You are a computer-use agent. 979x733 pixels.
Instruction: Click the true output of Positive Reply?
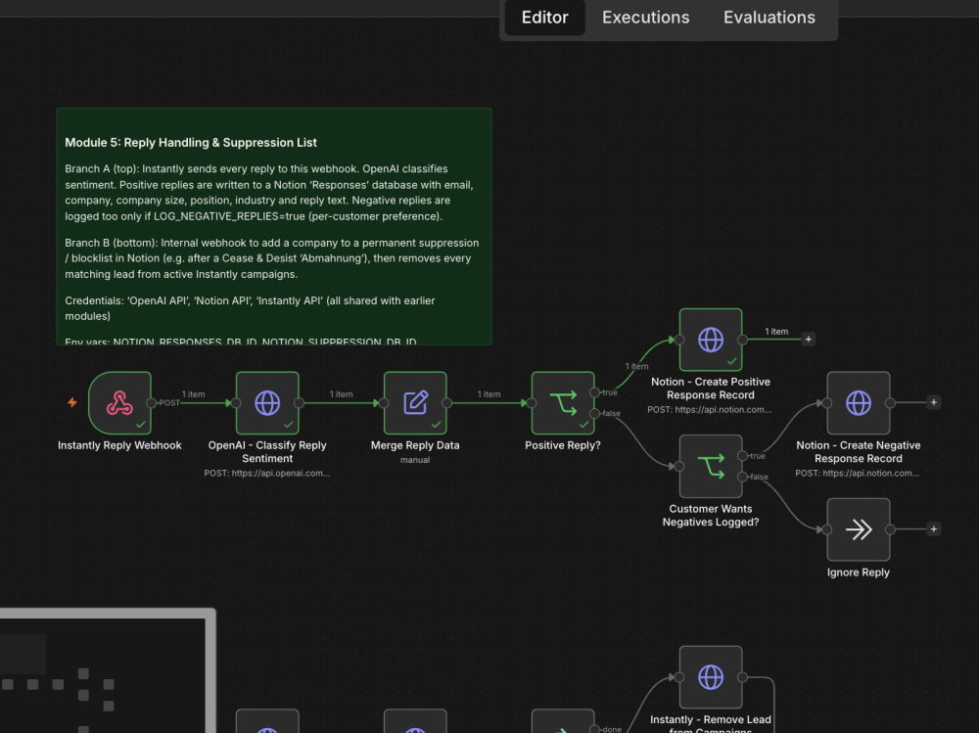click(x=594, y=392)
